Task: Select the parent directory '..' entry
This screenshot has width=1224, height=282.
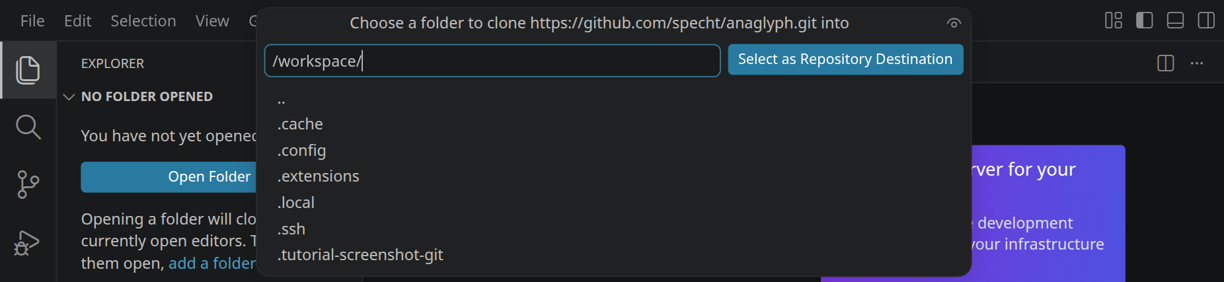Action: coord(613,100)
